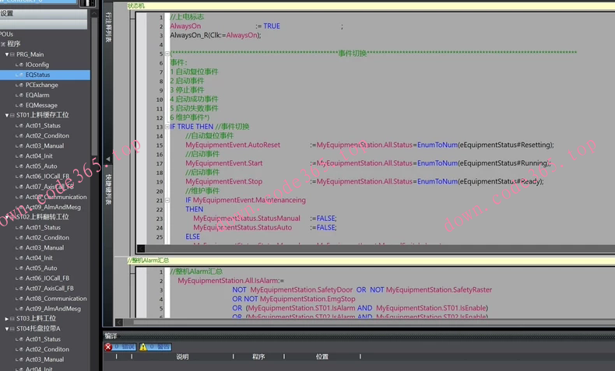This screenshot has width=615, height=371.
Task: Select the 编译 build output tab
Action: (x=111, y=335)
